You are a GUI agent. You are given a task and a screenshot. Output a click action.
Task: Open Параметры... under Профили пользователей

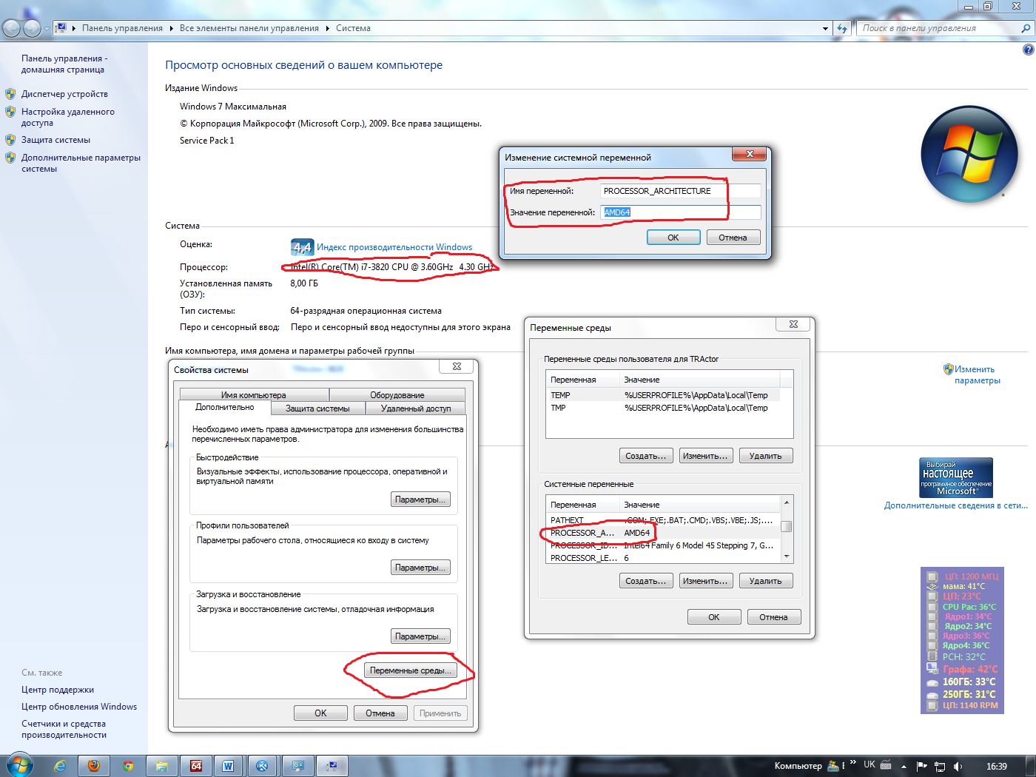click(x=420, y=568)
